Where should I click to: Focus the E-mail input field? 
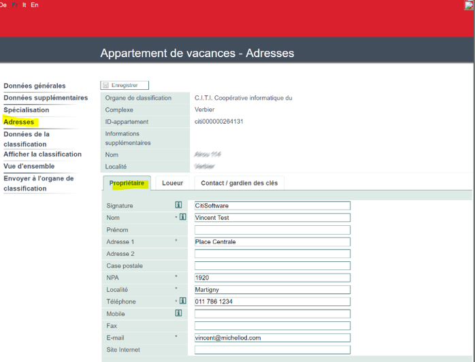[272, 338]
